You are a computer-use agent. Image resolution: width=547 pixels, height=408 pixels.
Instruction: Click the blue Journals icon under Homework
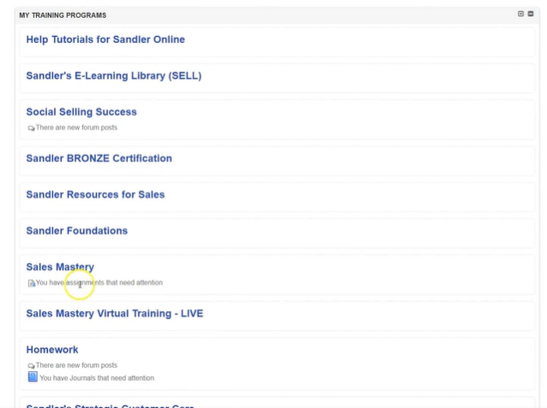(33, 376)
